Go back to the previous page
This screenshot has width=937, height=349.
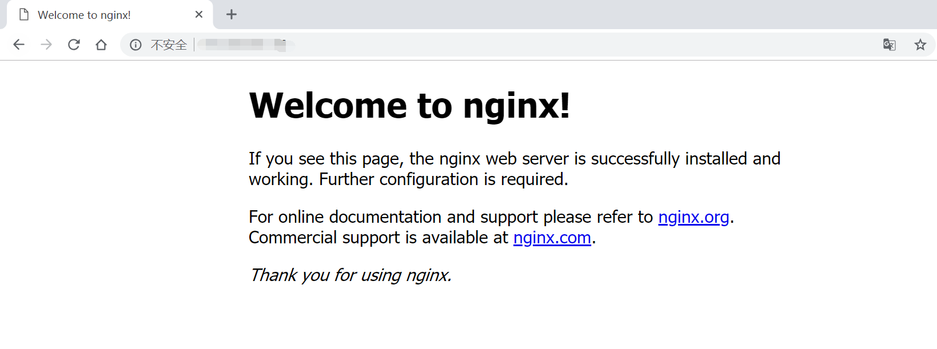coord(19,45)
